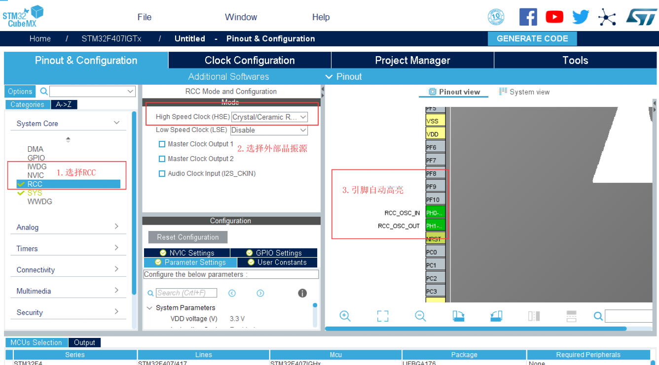Click the pin search magnifier icon
The height and width of the screenshot is (365, 659).
point(598,316)
